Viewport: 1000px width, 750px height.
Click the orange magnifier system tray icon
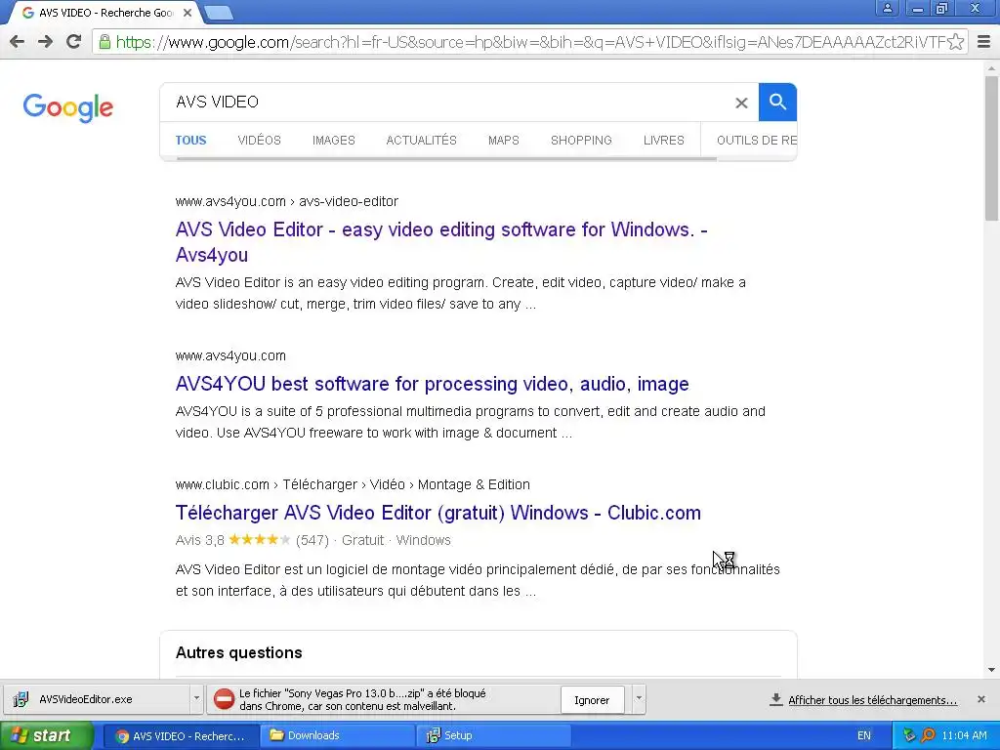pos(928,735)
